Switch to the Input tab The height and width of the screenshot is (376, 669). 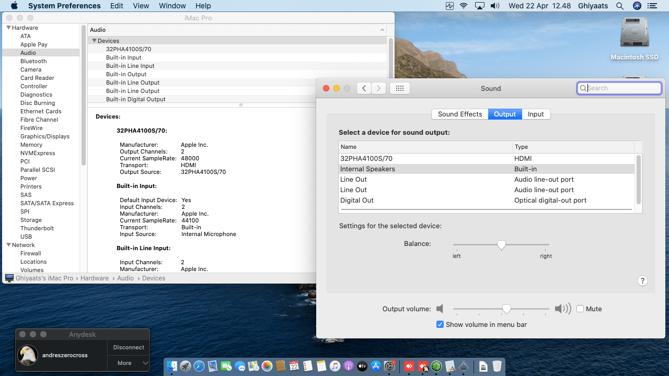536,114
